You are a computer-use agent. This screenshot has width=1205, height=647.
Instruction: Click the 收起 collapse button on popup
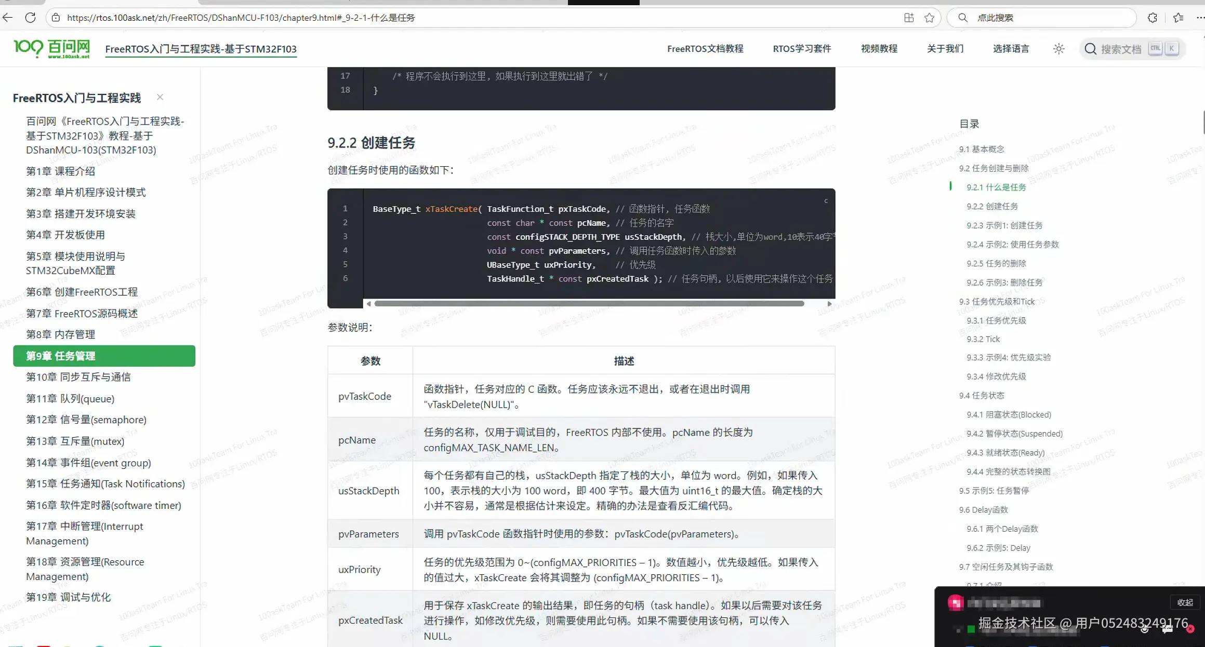pyautogui.click(x=1185, y=602)
